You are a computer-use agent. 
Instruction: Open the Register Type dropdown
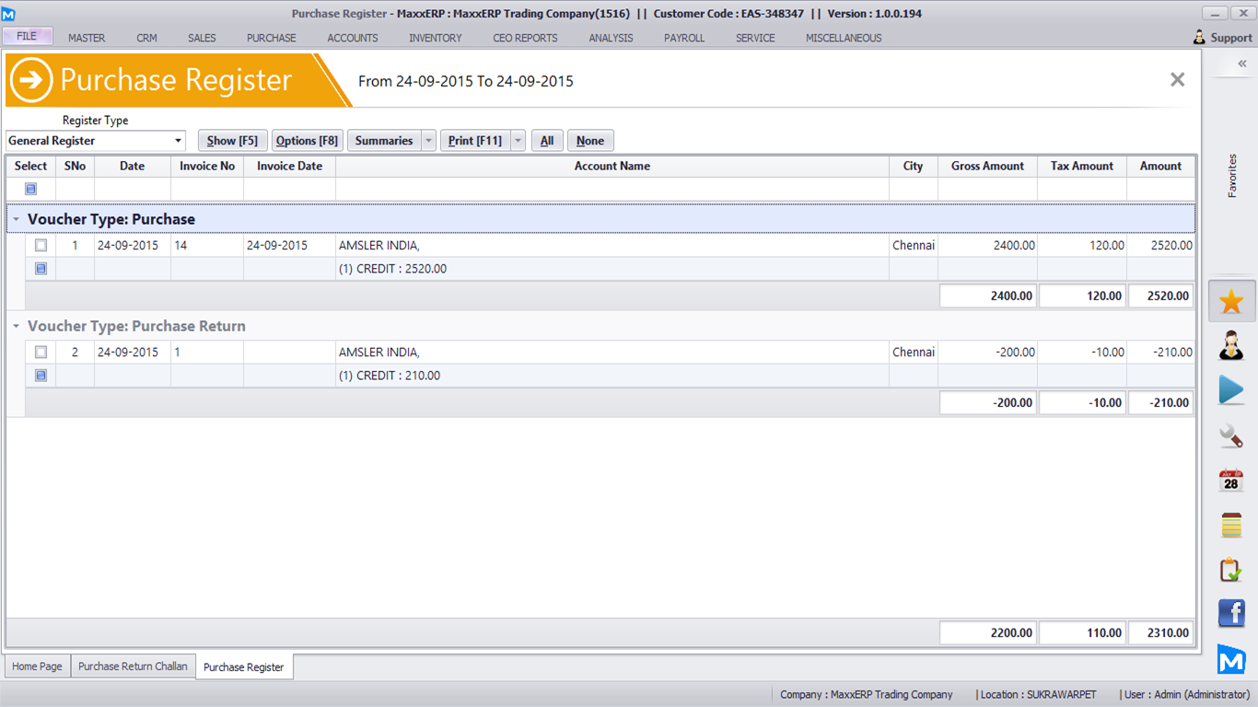[x=178, y=141]
